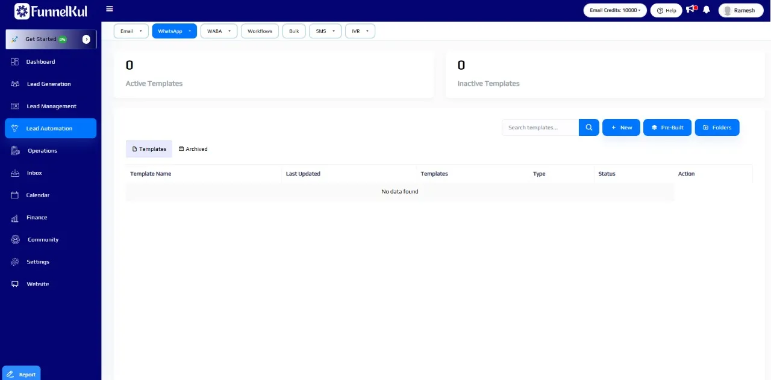
Task: Open Inbox in the sidebar
Action: pyautogui.click(x=34, y=173)
